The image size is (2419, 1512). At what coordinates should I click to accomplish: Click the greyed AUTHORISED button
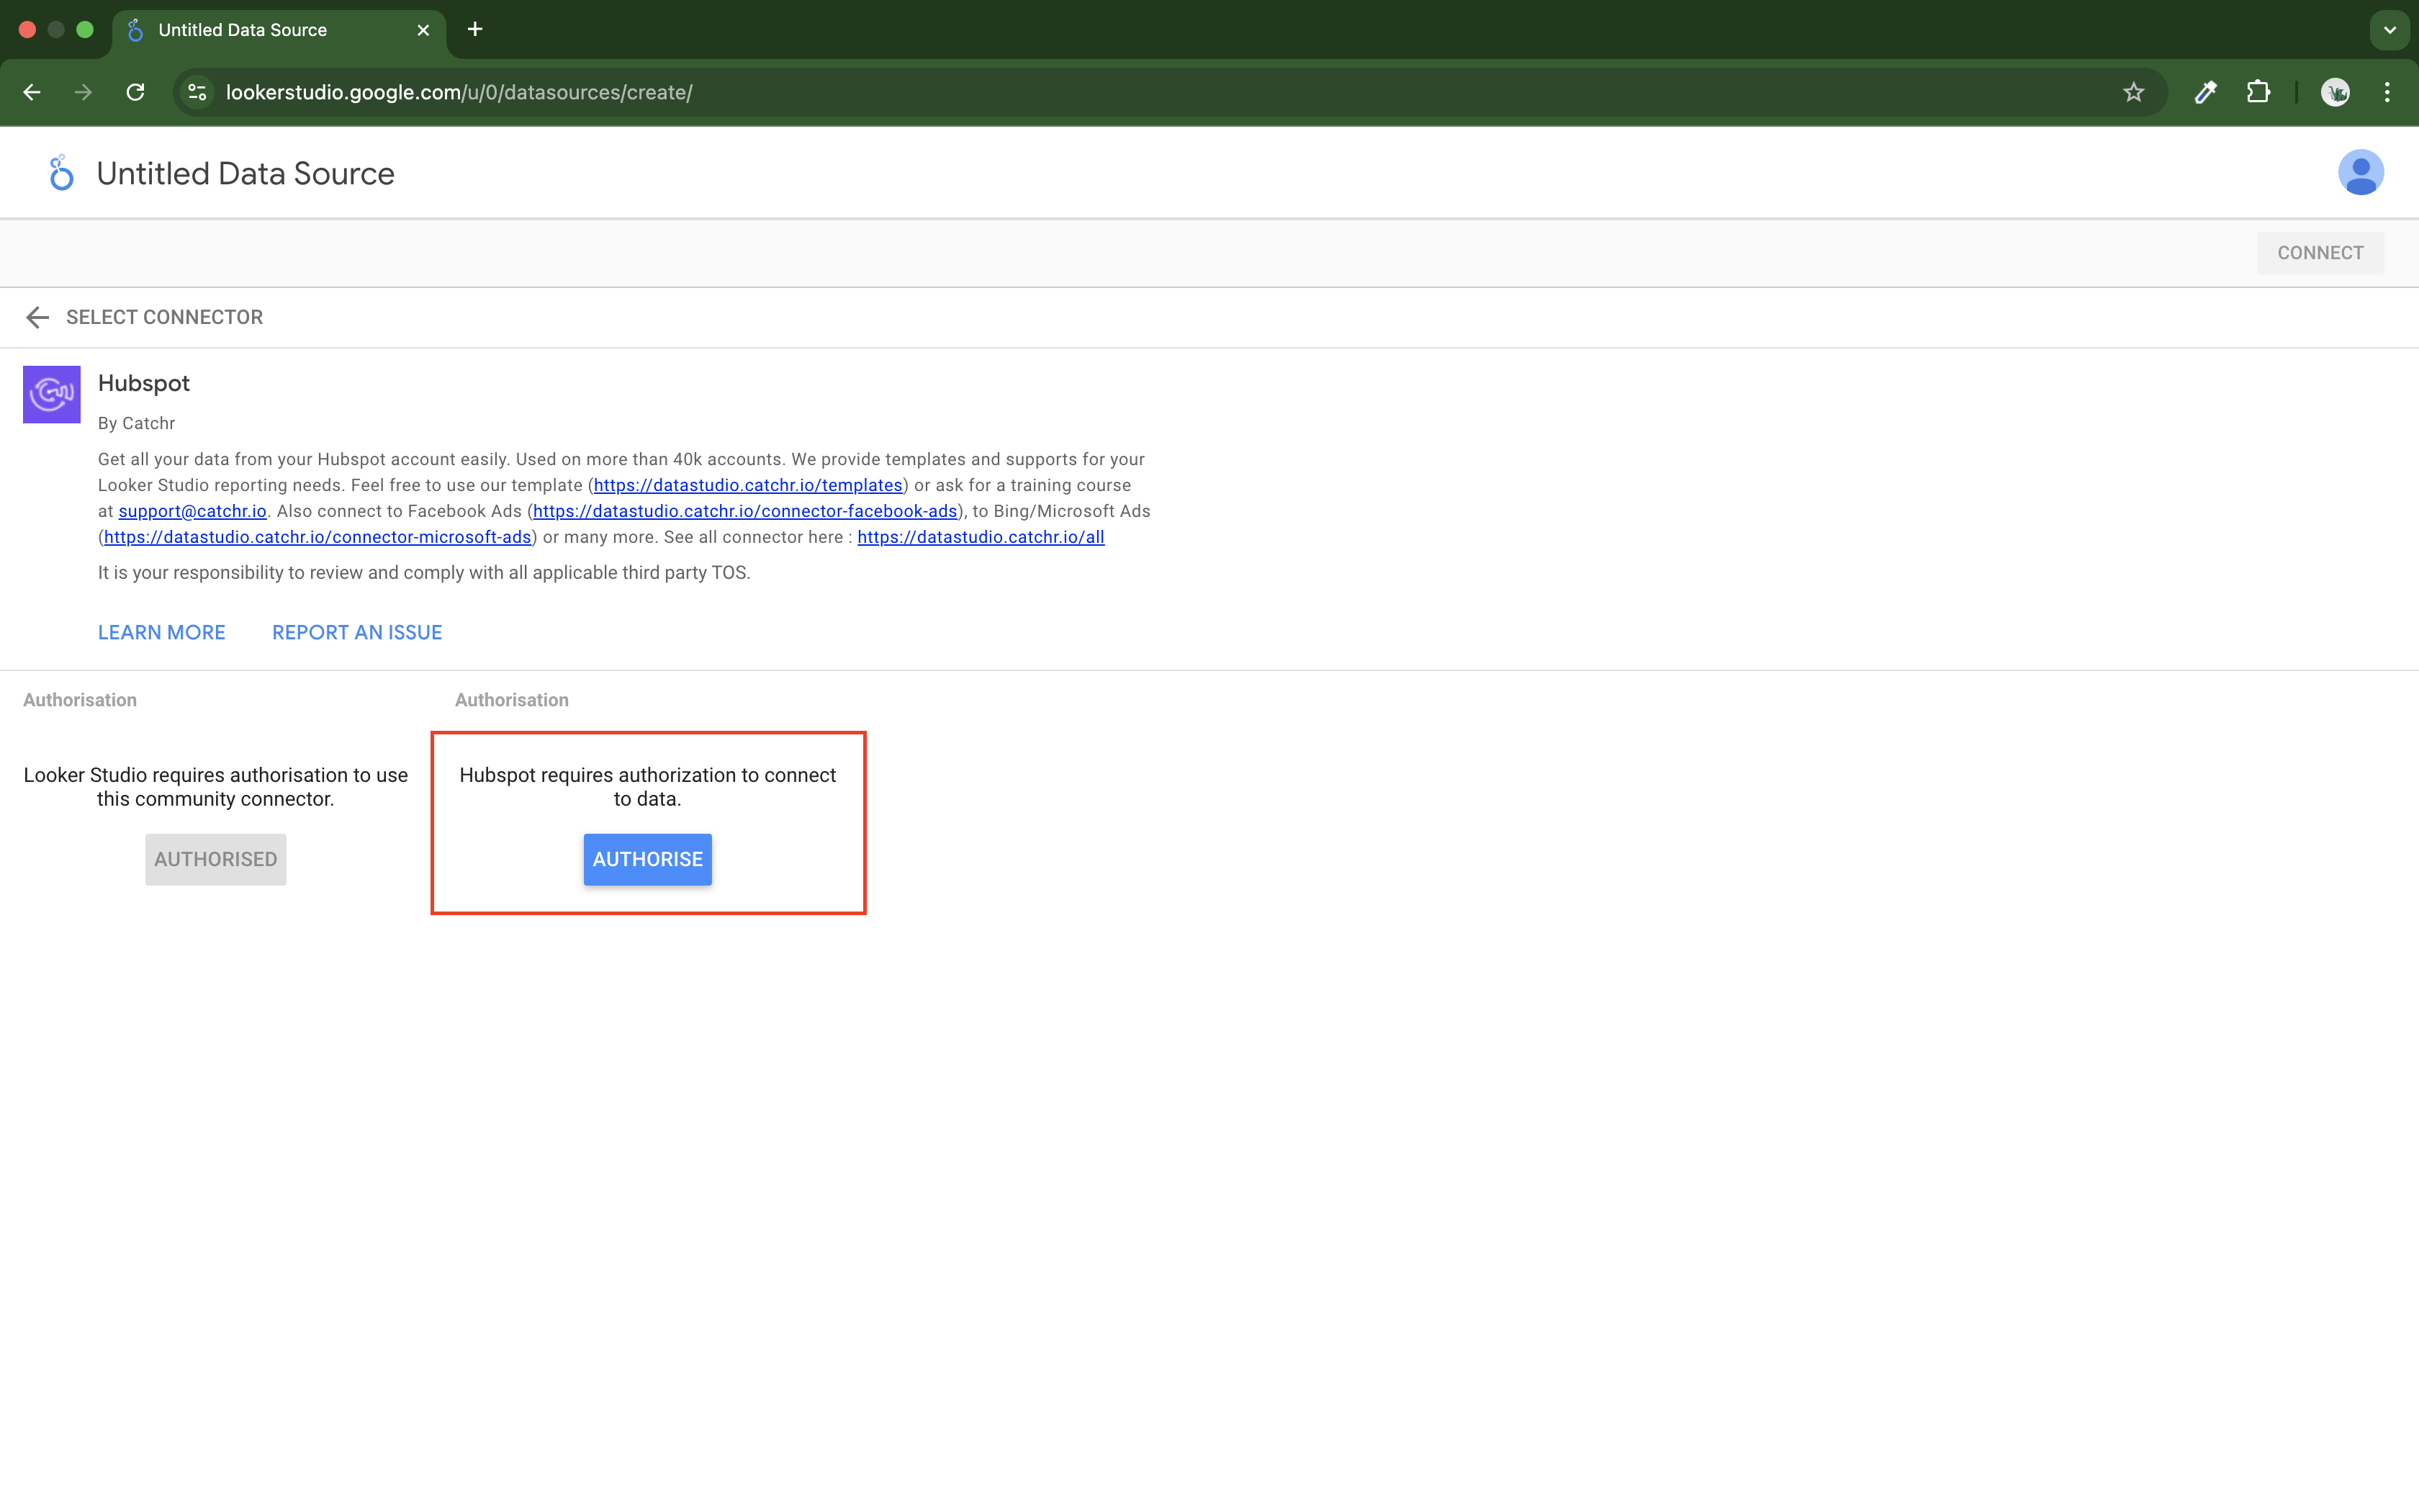point(216,859)
